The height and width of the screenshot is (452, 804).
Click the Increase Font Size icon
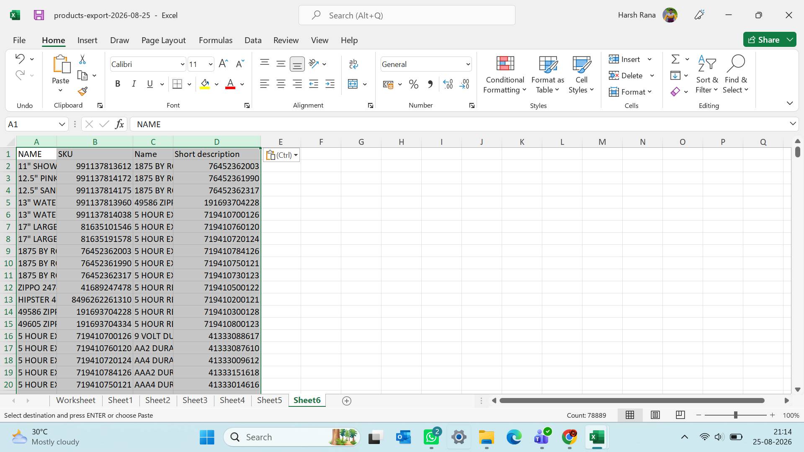pyautogui.click(x=223, y=64)
